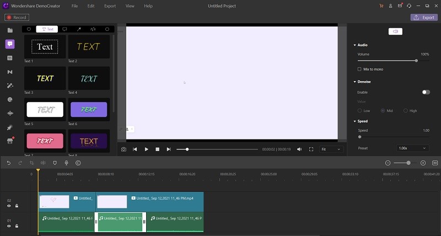Open the speed Preset 1.00x dropdown

pyautogui.click(x=412, y=148)
